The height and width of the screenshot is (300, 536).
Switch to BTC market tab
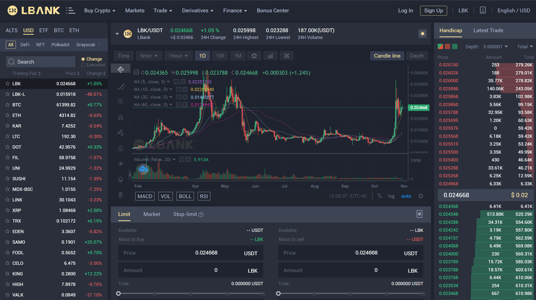point(59,30)
